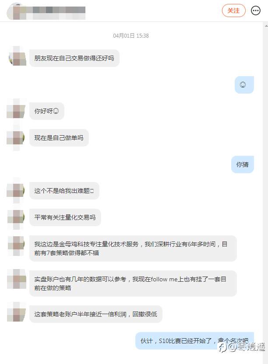Image resolution: width=268 pixels, height=364 pixels.
Task: Click the 关注 follow button
Action: (233, 10)
